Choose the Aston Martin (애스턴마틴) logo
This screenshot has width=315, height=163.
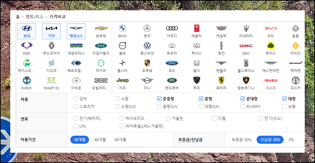tap(271, 63)
